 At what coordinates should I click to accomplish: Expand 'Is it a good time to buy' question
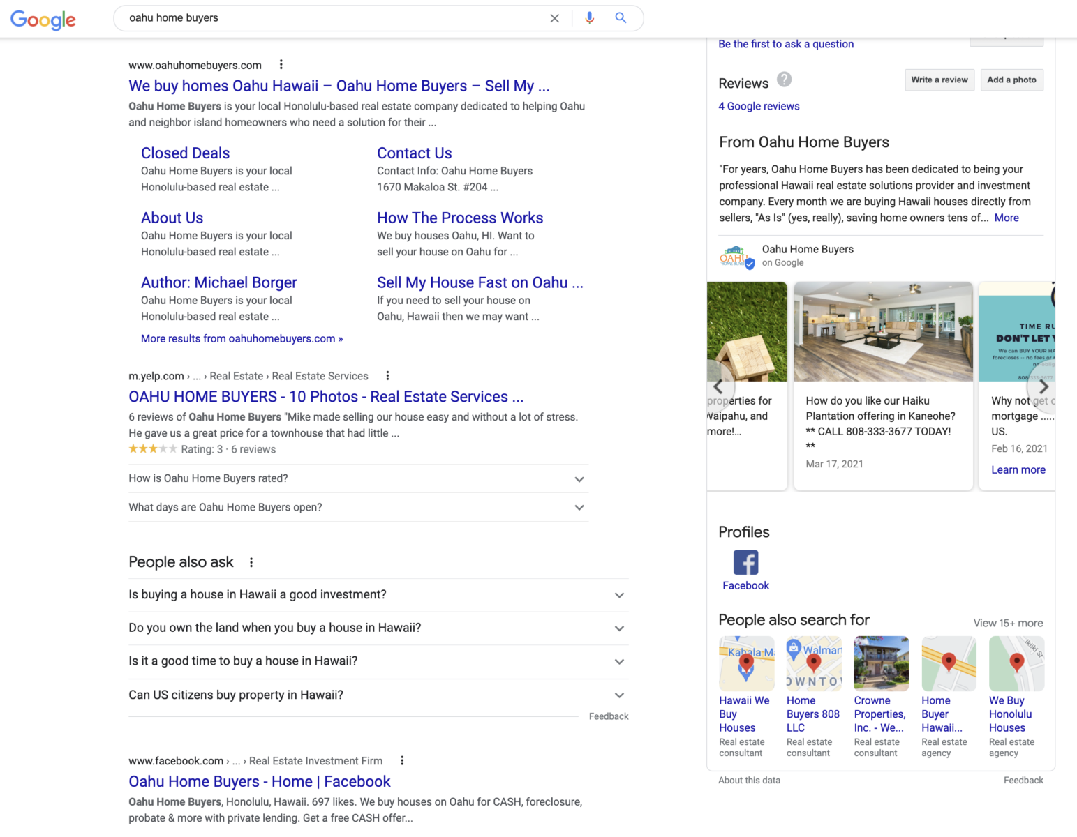[378, 661]
